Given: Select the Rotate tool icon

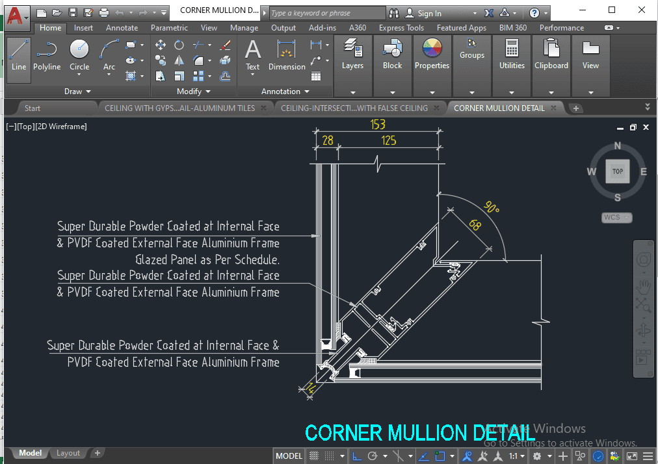Looking at the screenshot, I should point(179,45).
